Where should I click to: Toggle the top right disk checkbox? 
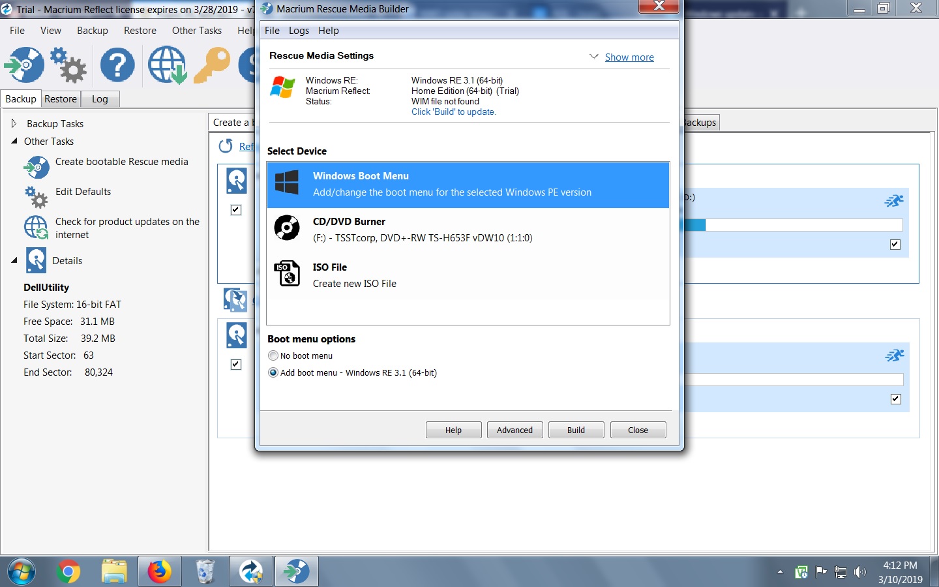tap(895, 245)
